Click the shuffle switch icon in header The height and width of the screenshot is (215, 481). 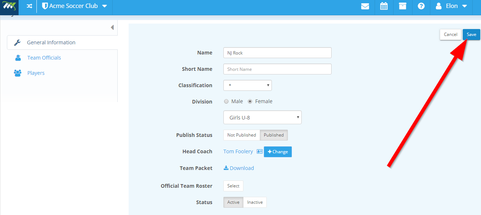tap(30, 6)
